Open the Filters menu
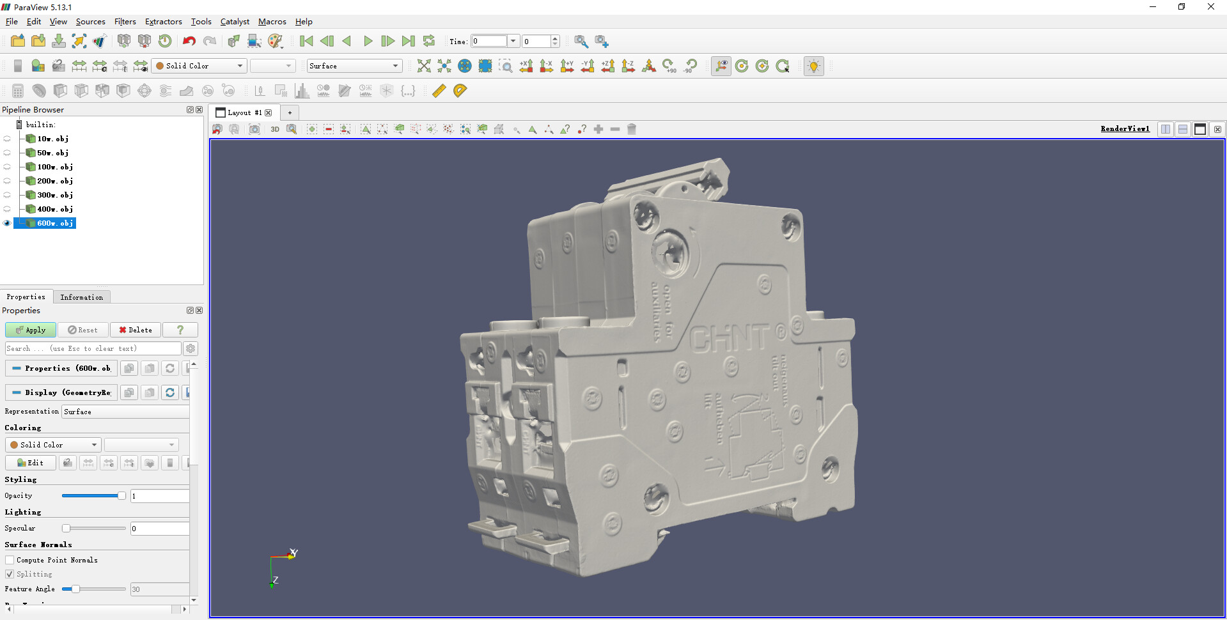This screenshot has height=620, width=1227. tap(125, 21)
